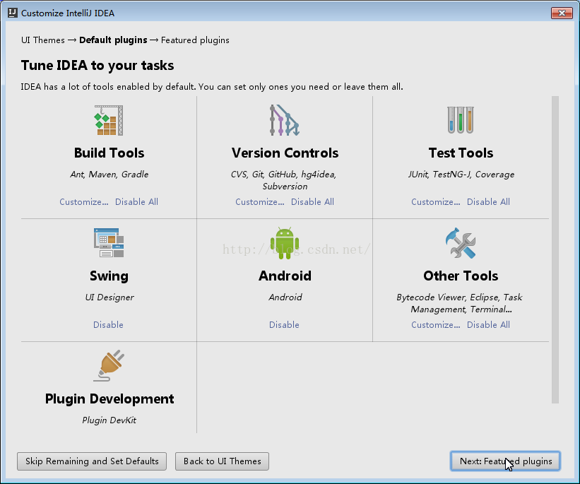The height and width of the screenshot is (484, 580).
Task: Disable all Other Tools plugins
Action: (488, 325)
